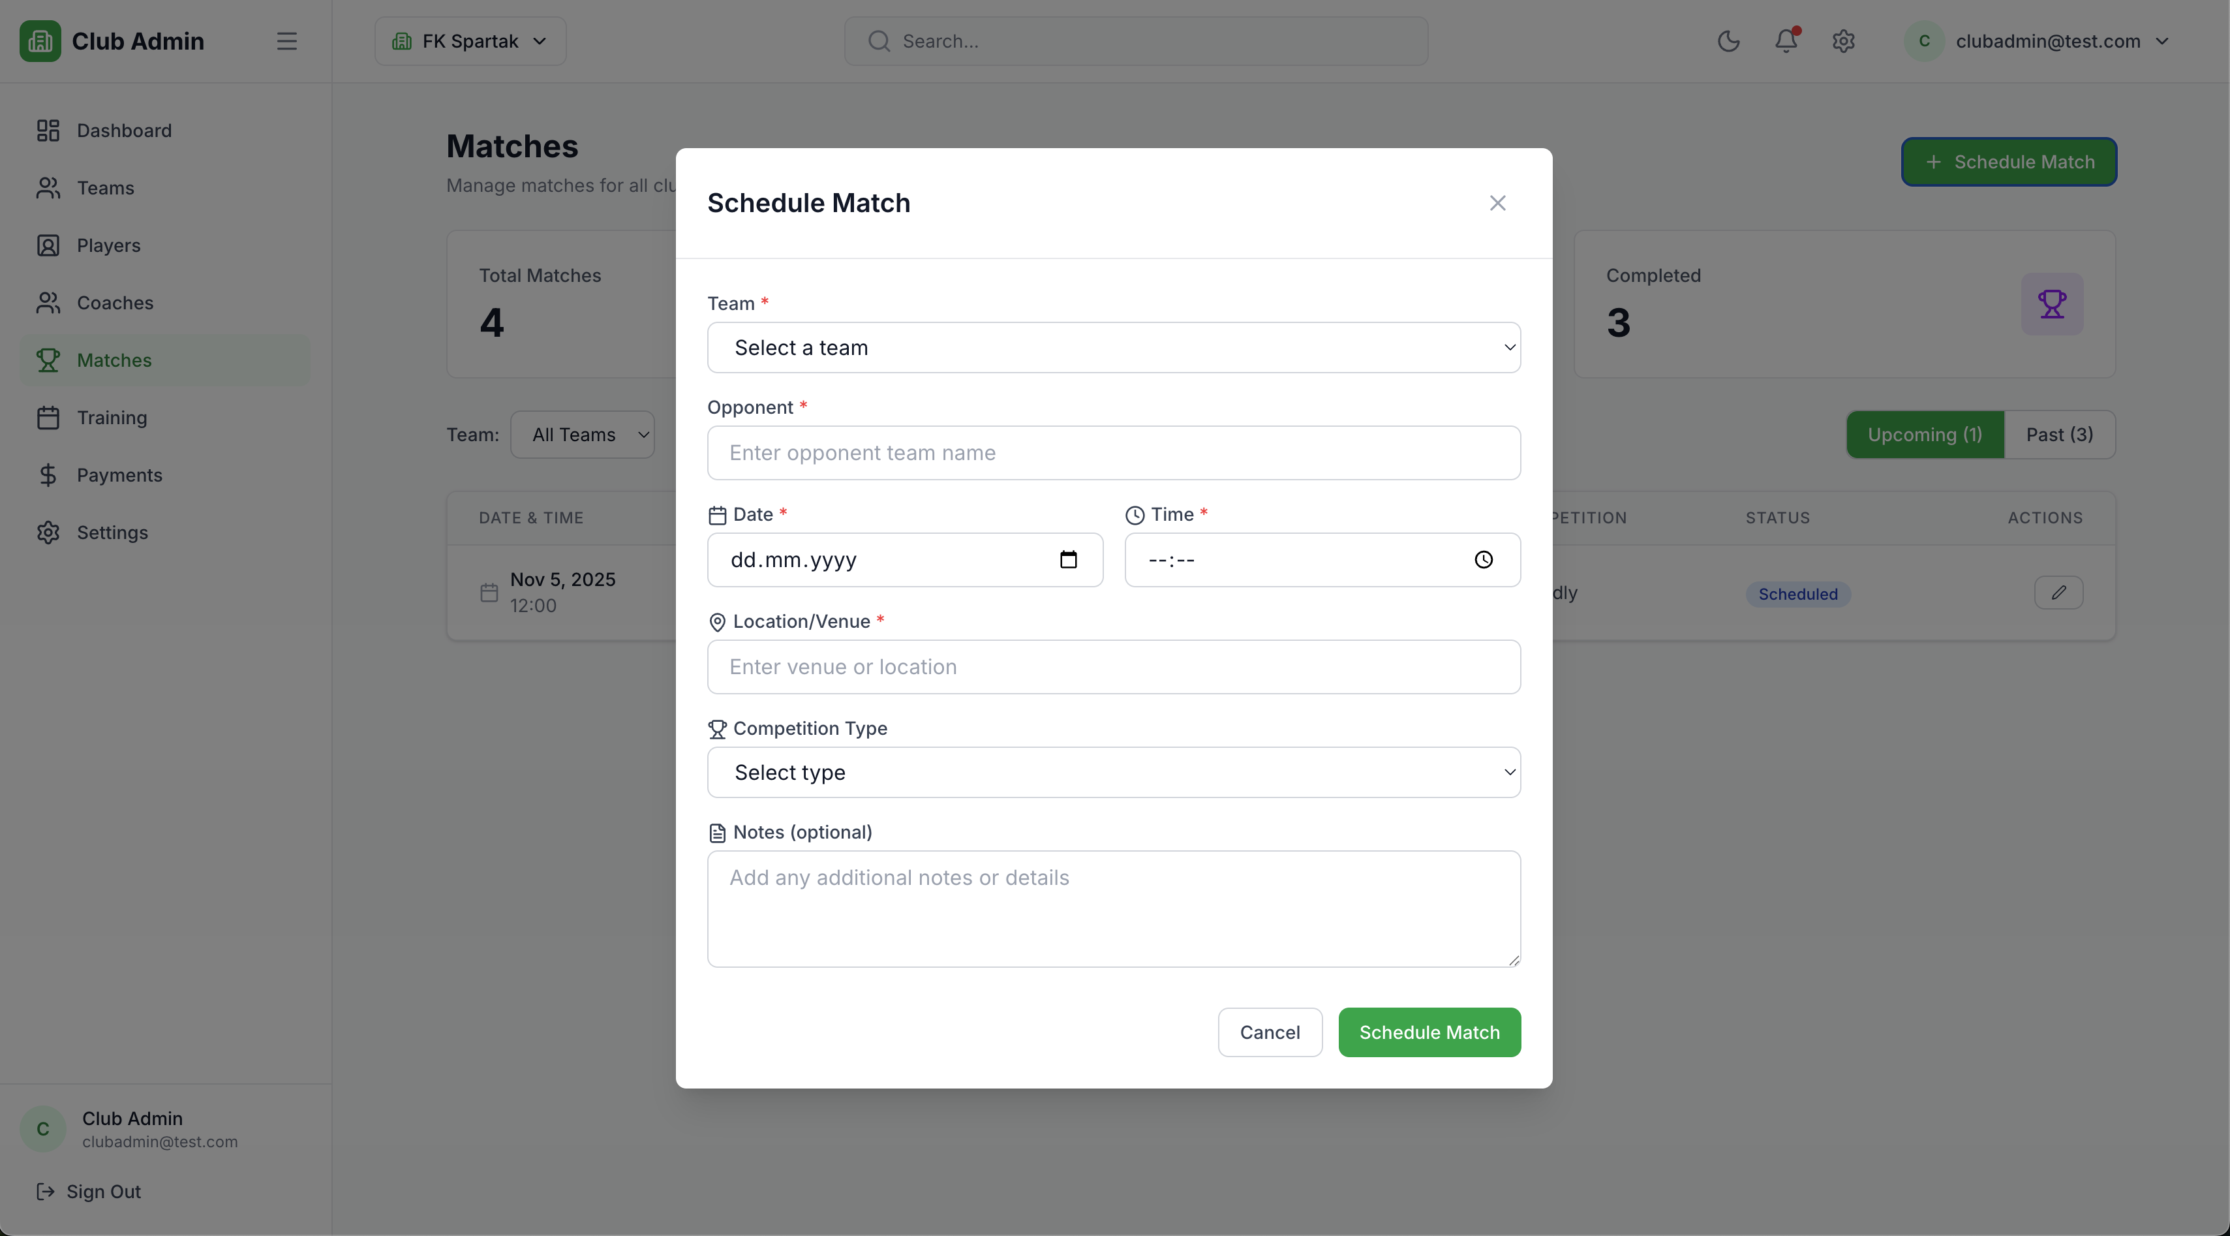Go to Training in the sidebar
The image size is (2230, 1236).
click(x=112, y=418)
